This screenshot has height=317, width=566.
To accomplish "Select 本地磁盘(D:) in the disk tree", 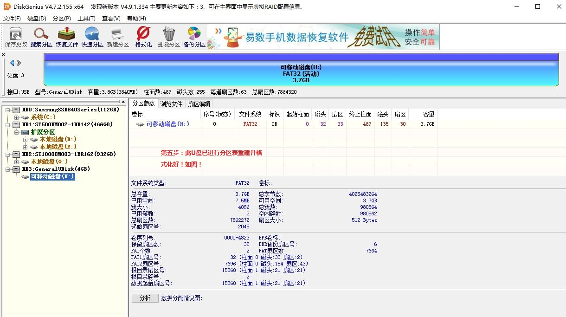I will coord(58,140).
